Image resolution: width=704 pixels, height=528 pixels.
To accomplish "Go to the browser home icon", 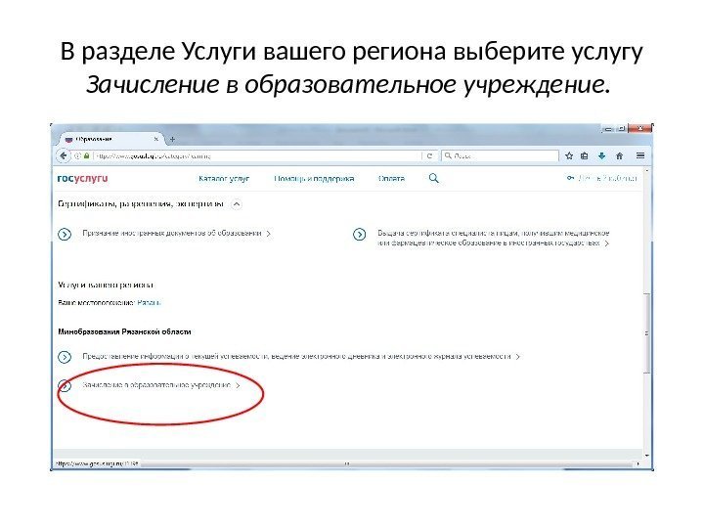I will (x=620, y=155).
